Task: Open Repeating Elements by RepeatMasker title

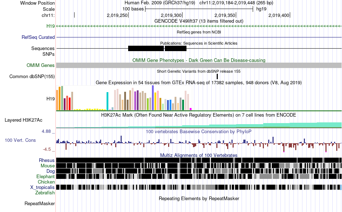Action: pos(199,198)
